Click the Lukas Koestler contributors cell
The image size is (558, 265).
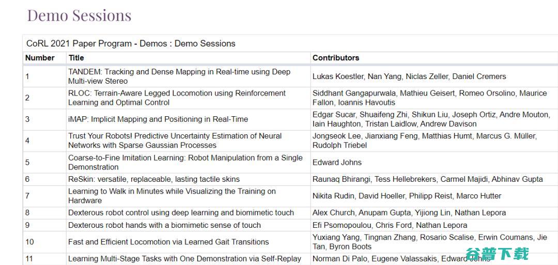coord(409,76)
